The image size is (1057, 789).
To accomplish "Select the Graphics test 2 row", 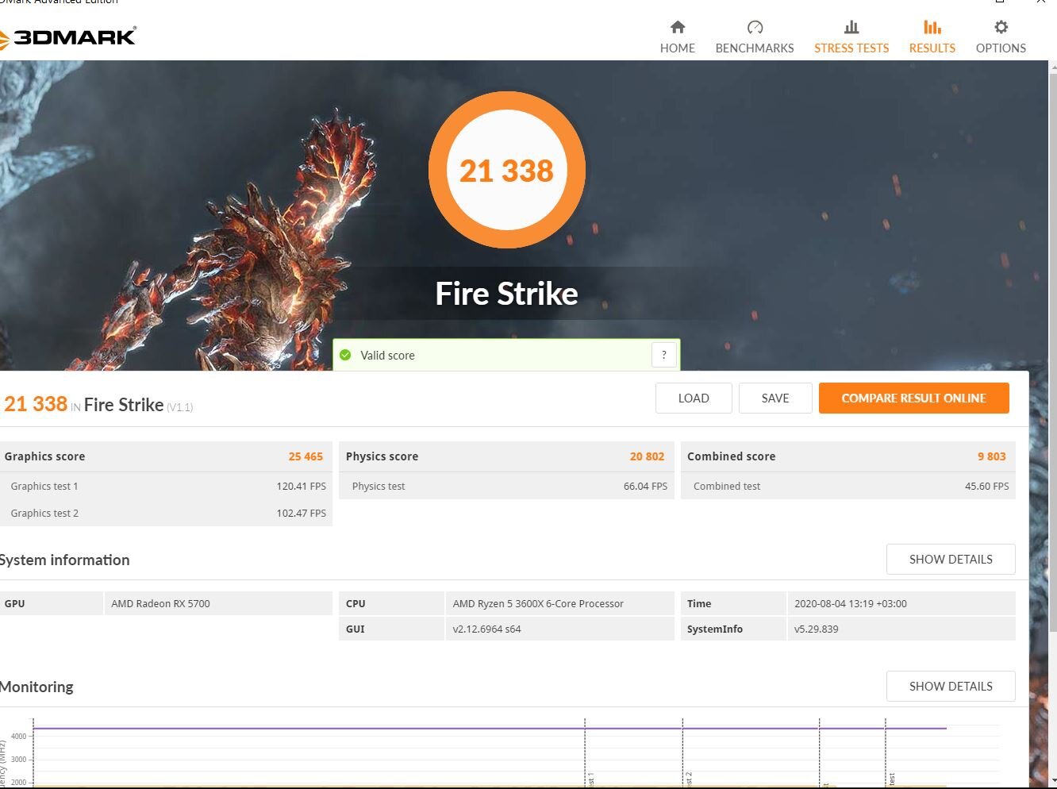I will [166, 513].
